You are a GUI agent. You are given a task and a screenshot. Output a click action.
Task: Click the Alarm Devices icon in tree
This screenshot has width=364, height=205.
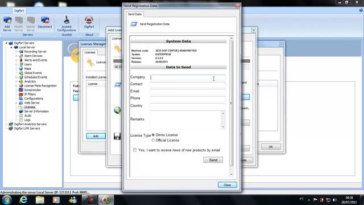21,56
